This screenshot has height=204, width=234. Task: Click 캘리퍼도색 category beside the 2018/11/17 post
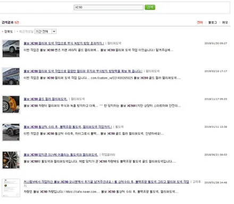tap(78, 99)
